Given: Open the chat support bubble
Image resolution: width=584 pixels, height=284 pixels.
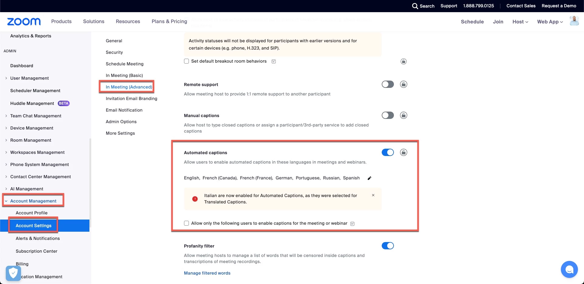Looking at the screenshot, I should [x=569, y=269].
